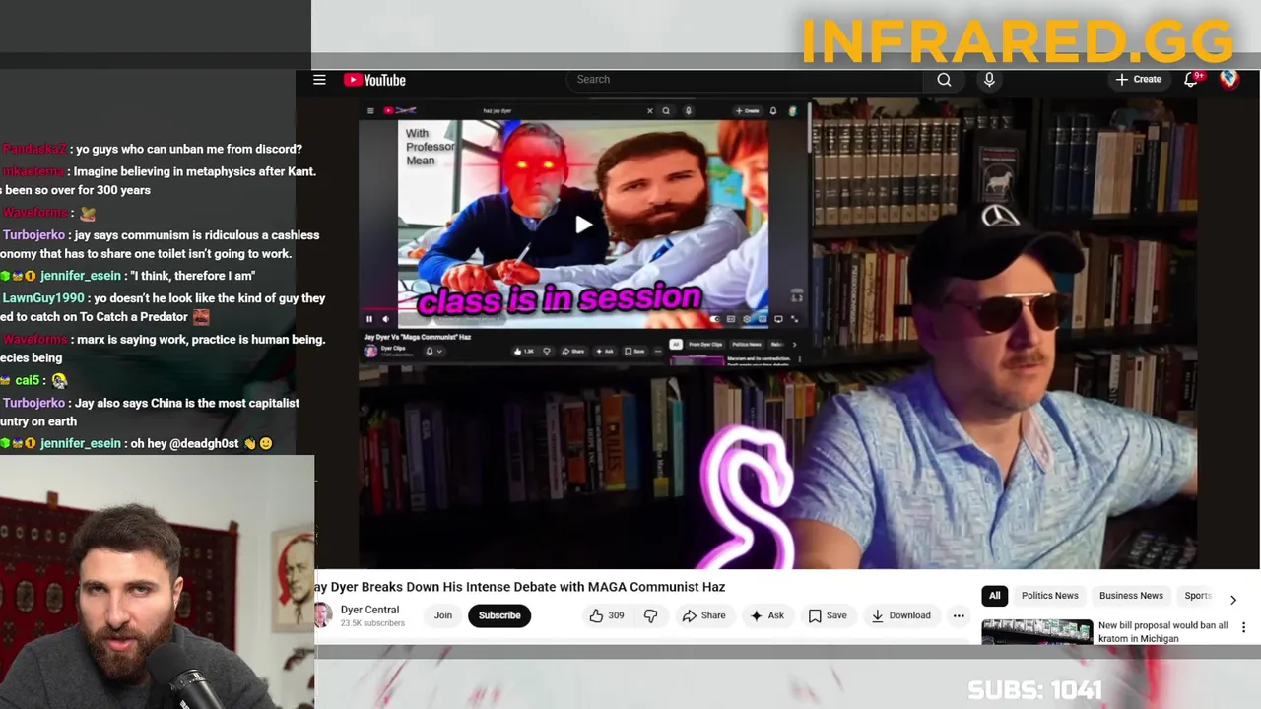Share the Jay Dyer debate video

click(703, 615)
